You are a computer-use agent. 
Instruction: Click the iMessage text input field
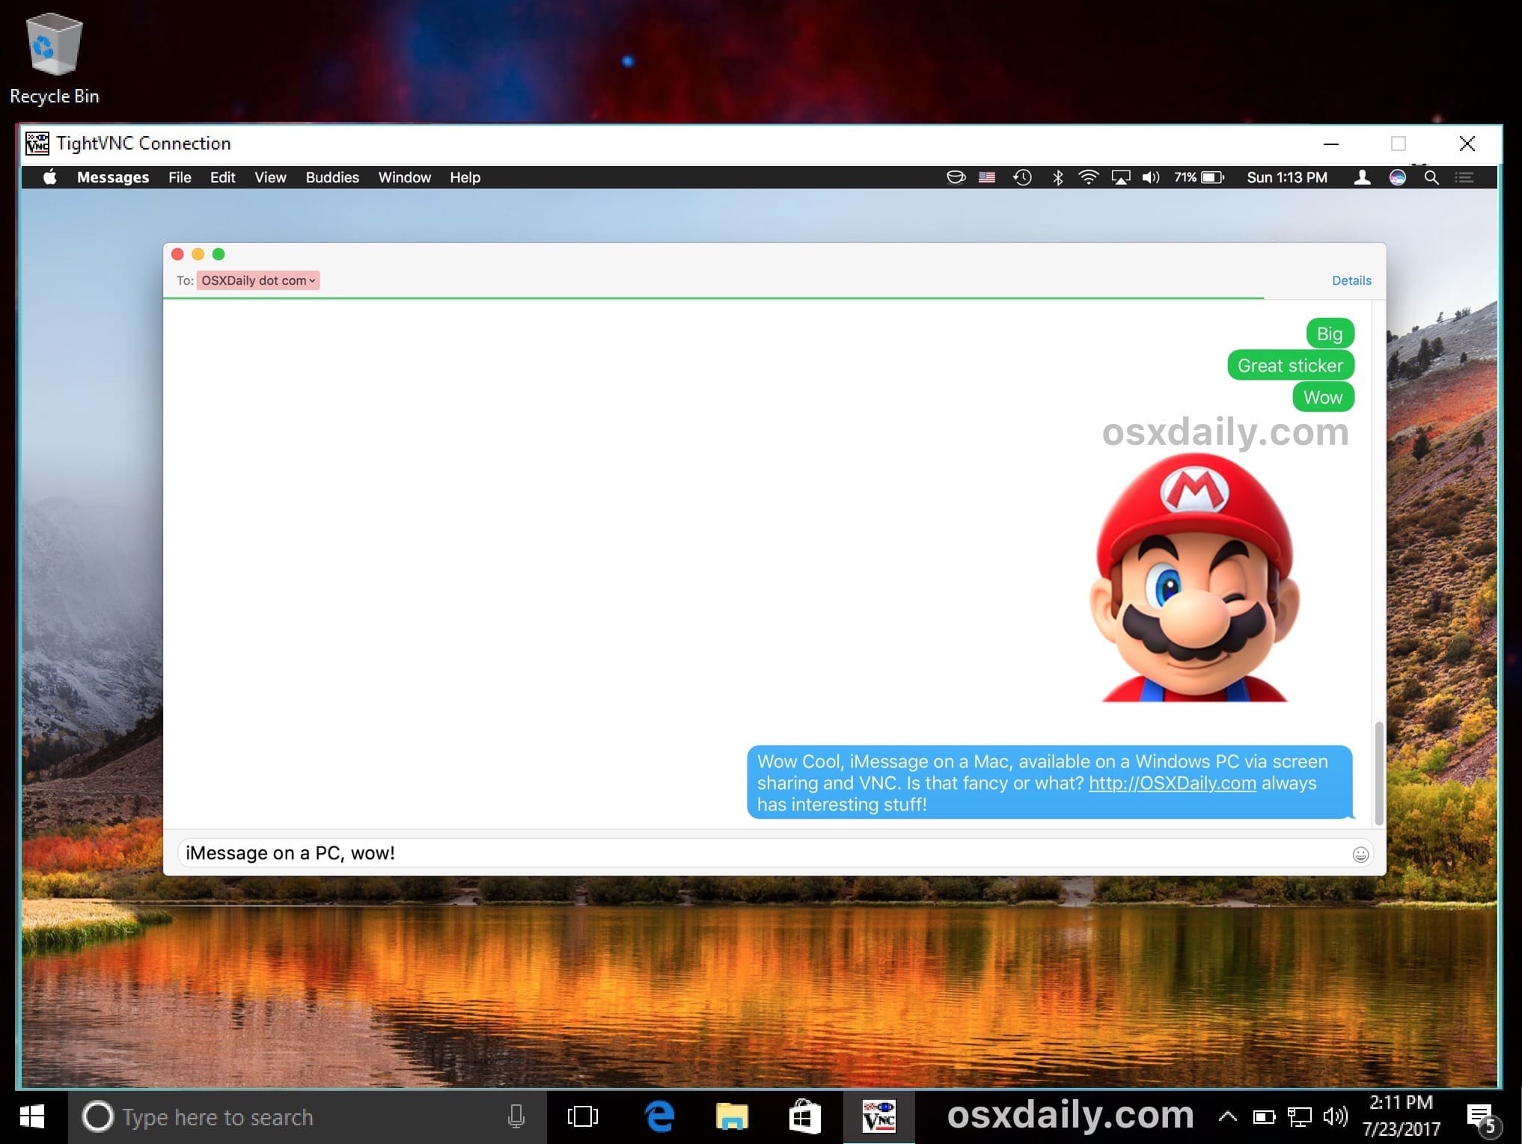tap(774, 853)
